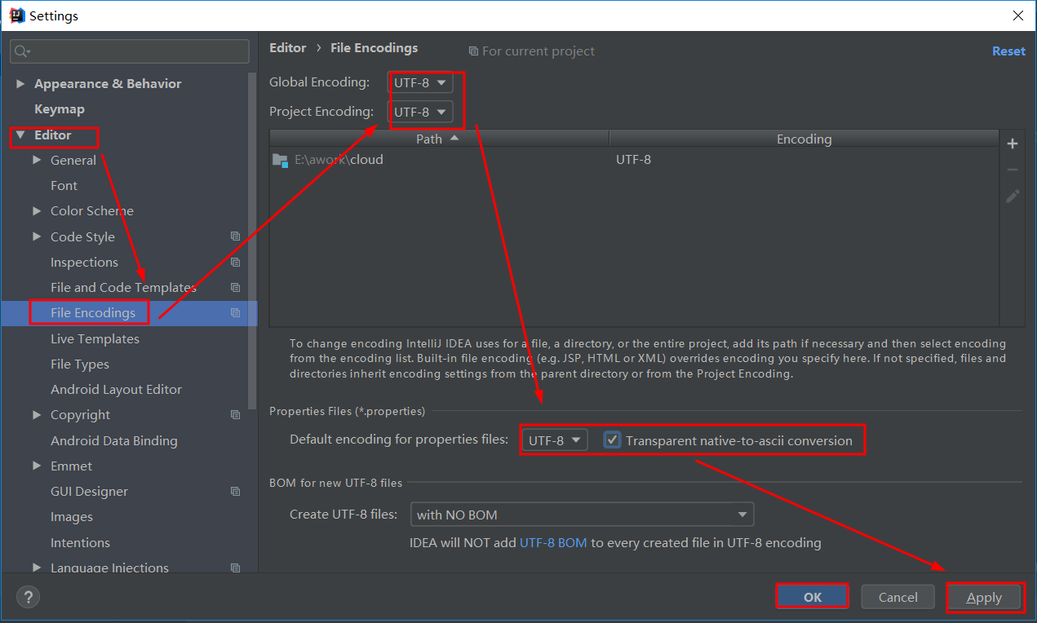Click the Encoding column header
The width and height of the screenshot is (1037, 623).
tap(804, 139)
